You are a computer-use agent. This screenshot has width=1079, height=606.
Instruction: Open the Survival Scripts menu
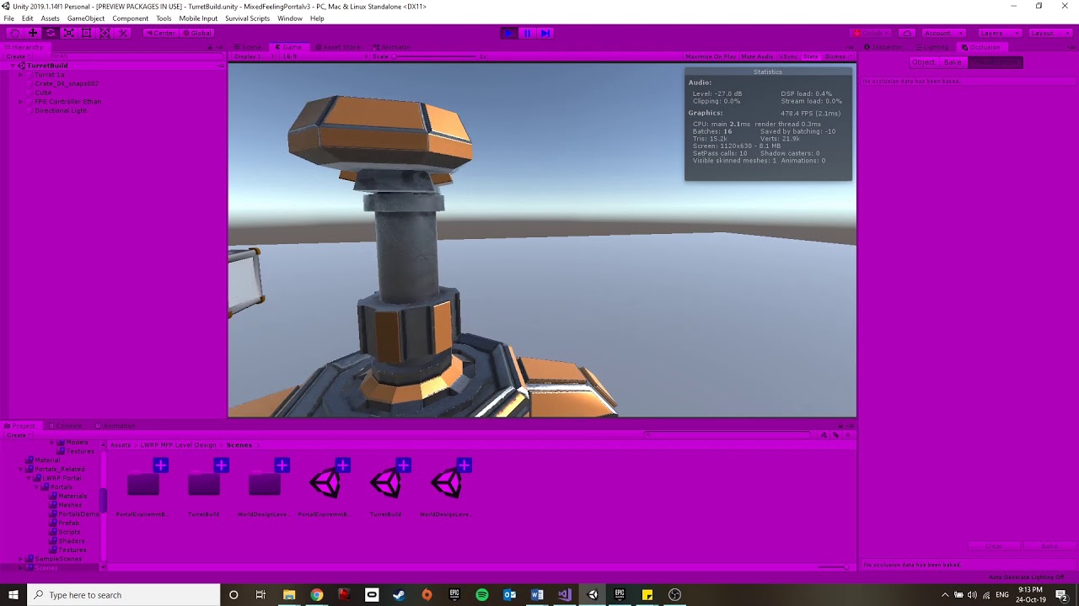click(x=248, y=19)
